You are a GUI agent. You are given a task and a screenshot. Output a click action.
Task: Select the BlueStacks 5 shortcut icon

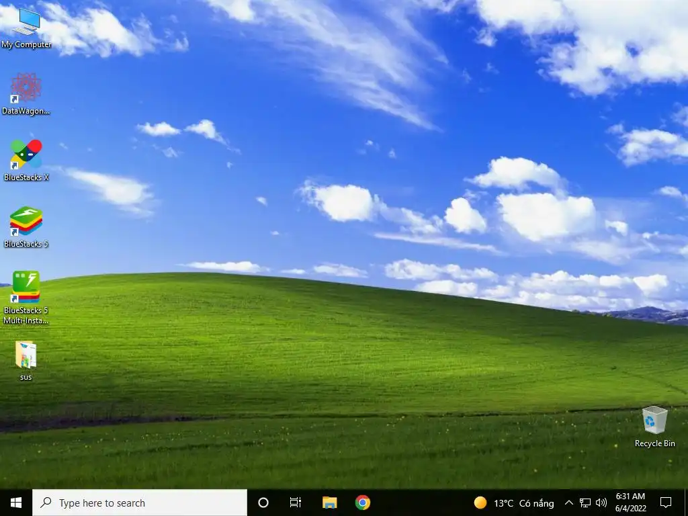[x=26, y=227]
